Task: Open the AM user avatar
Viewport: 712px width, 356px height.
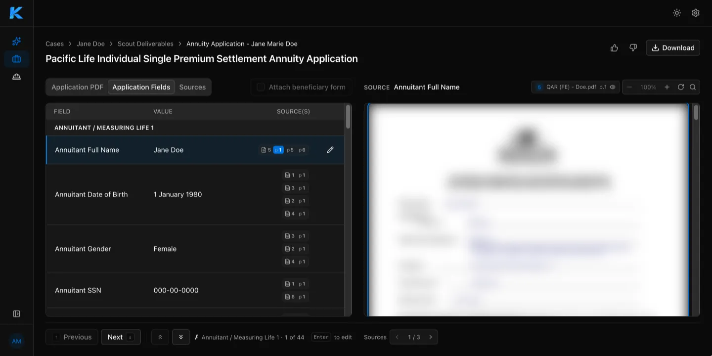Action: click(16, 341)
